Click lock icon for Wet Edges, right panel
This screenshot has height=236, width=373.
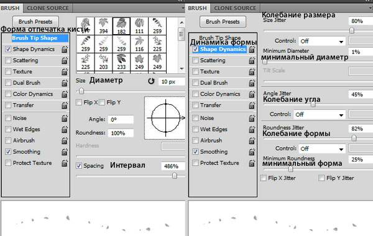tap(252, 129)
